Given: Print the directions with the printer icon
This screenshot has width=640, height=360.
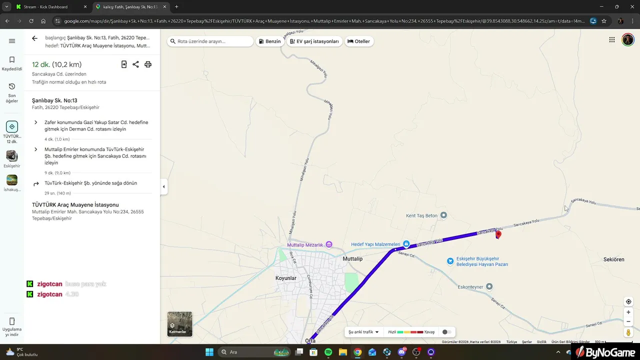Looking at the screenshot, I should [x=148, y=64].
